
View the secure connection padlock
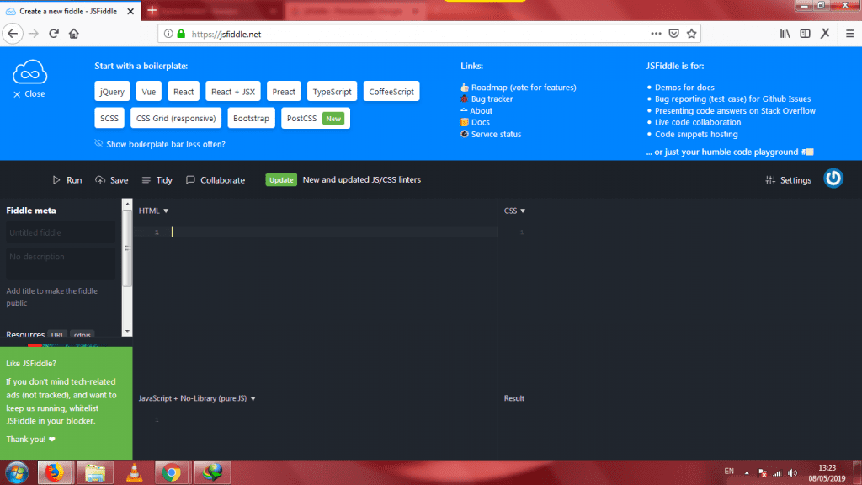click(181, 34)
